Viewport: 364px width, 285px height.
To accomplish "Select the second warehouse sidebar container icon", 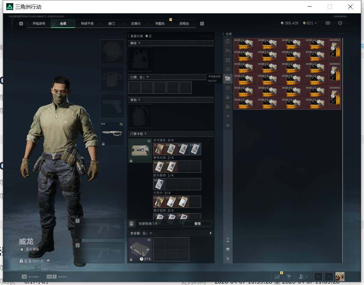I will tap(228, 51).
